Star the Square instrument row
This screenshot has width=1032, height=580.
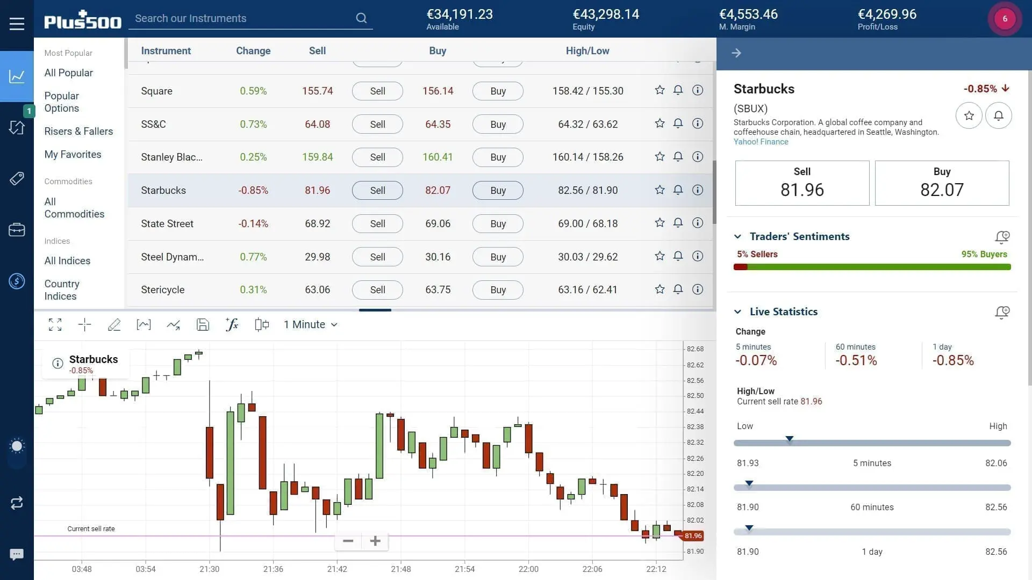pyautogui.click(x=659, y=90)
